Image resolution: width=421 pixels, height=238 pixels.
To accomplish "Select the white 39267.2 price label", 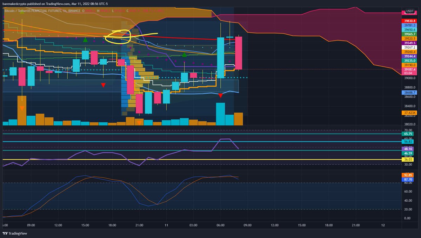I will point(409,47).
